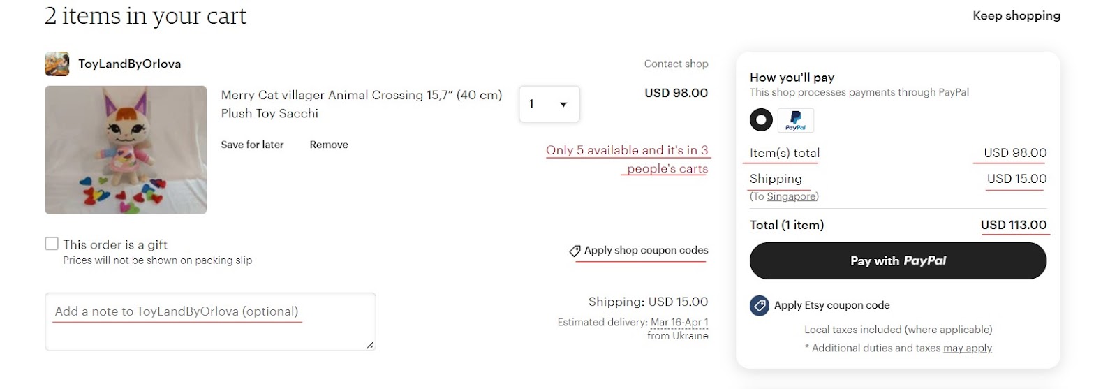Click Save for later on the cart item
This screenshot has height=389, width=1117.
pos(252,145)
